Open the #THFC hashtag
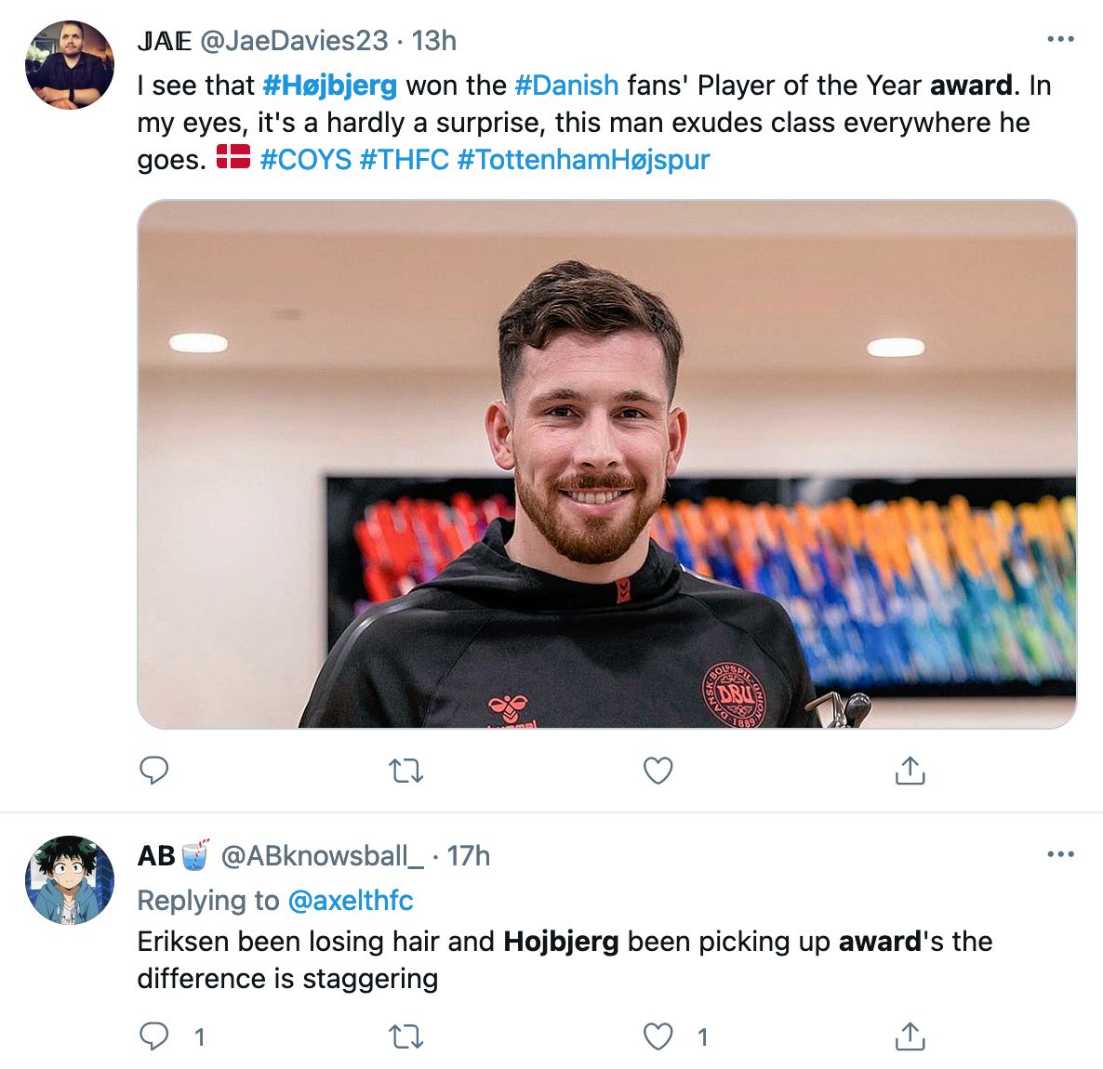This screenshot has width=1103, height=1069. pos(404,160)
